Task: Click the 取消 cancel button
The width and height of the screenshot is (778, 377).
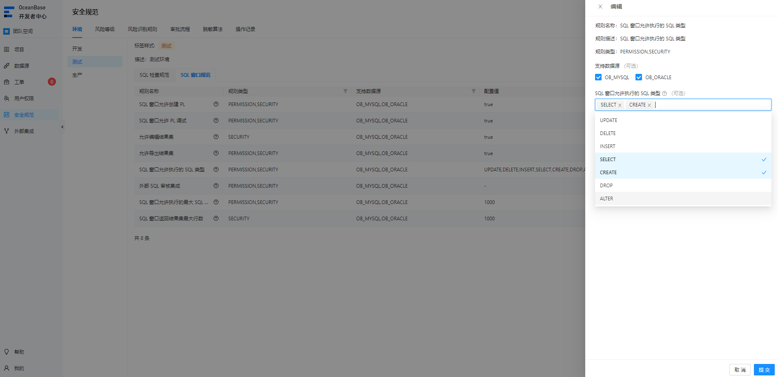Action: 740,370
